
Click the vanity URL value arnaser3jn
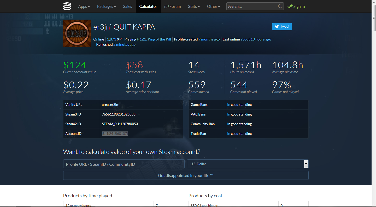tap(110, 105)
